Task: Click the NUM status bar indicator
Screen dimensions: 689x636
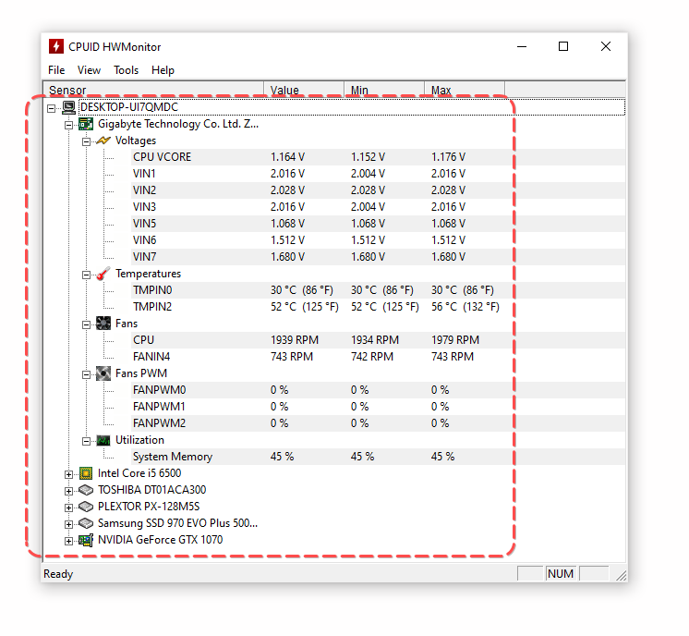Action: coord(561,574)
